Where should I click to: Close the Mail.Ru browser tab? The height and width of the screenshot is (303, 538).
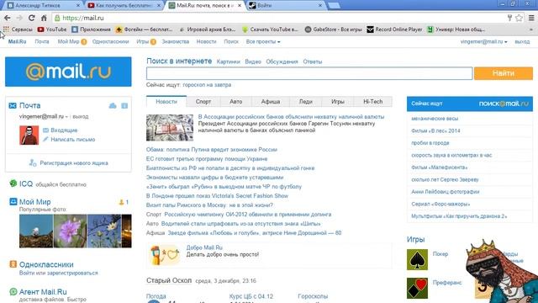click(x=240, y=6)
